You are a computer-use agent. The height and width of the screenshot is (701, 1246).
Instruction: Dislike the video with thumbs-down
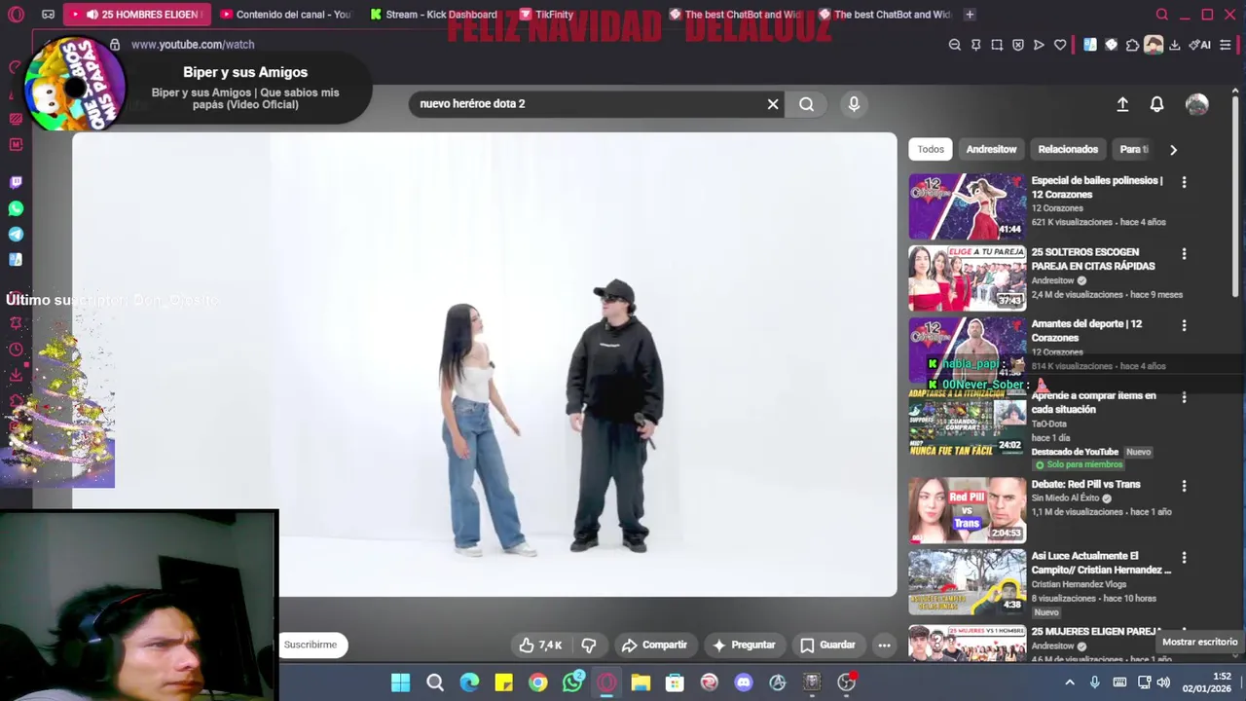pos(589,645)
